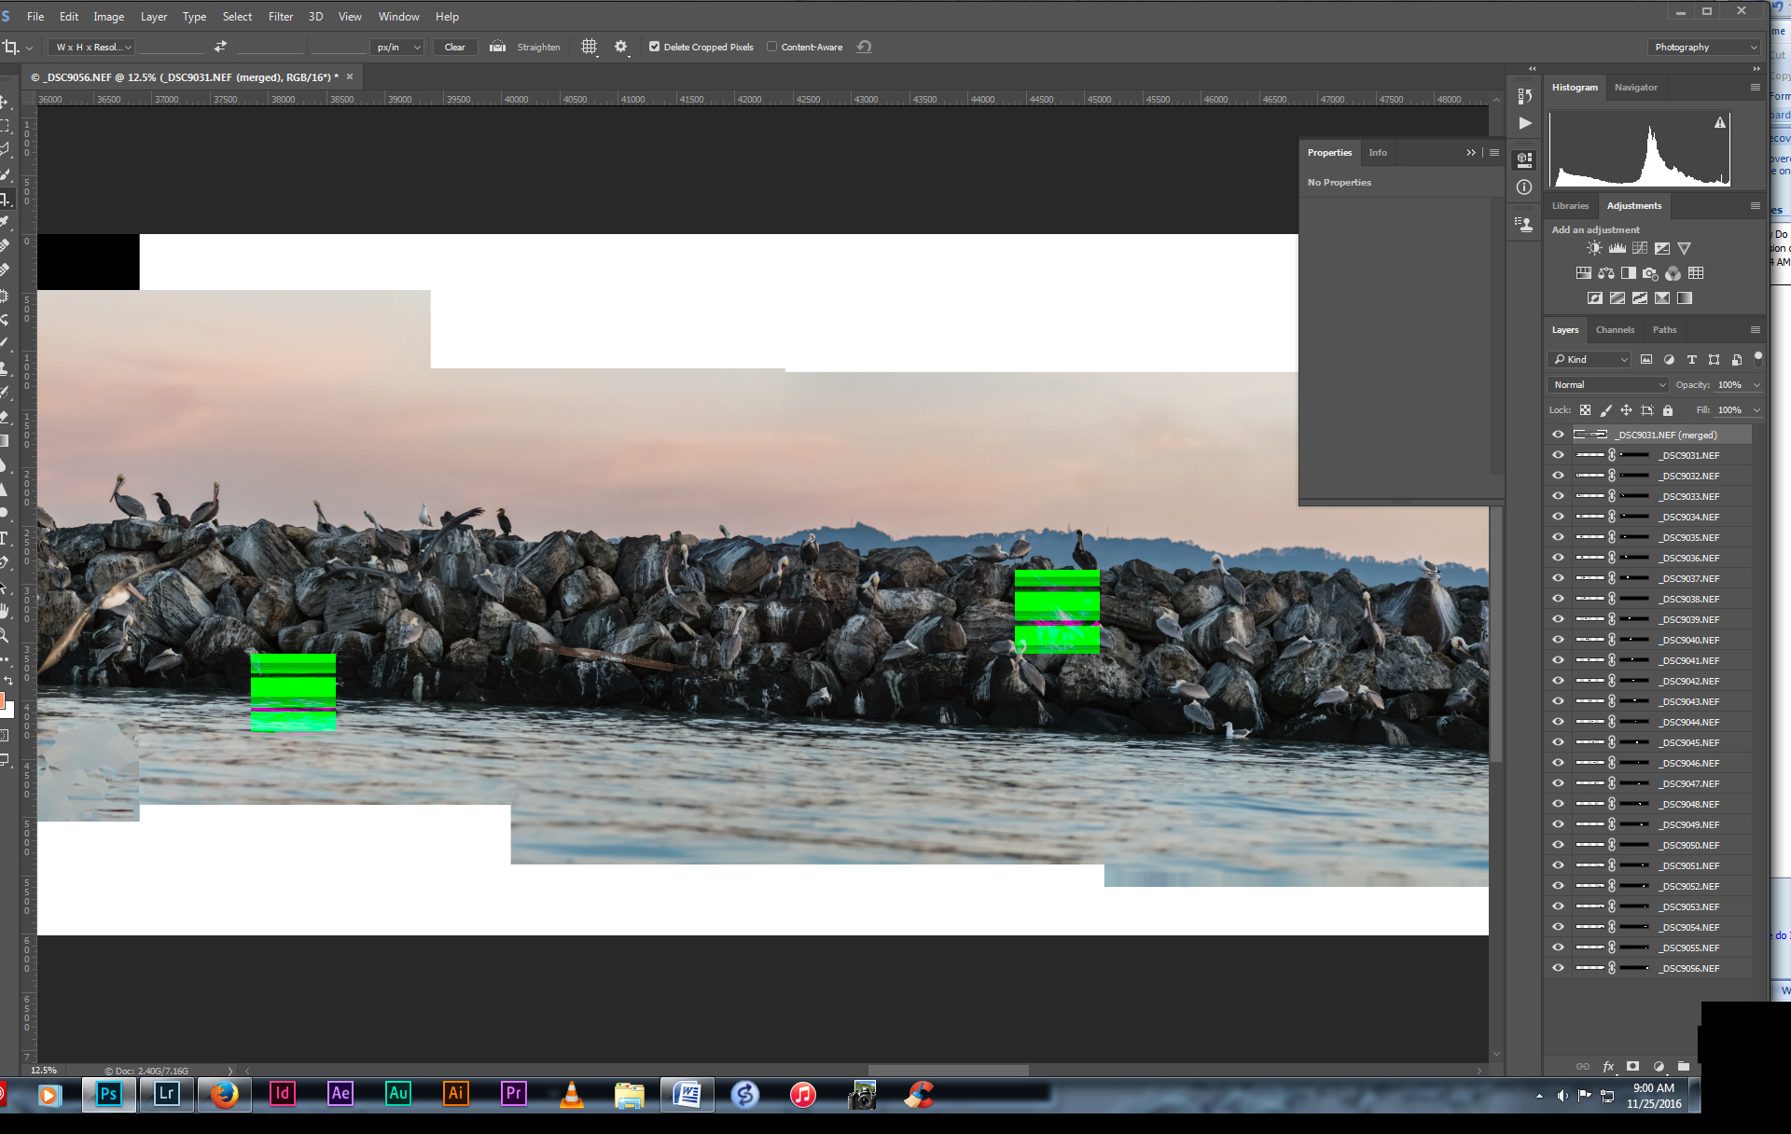The height and width of the screenshot is (1134, 1791).
Task: Add a Color Balance adjustment
Action: click(1605, 273)
